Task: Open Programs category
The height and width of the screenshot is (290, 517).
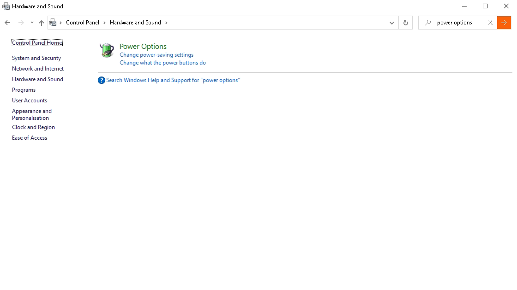Action: tap(24, 90)
